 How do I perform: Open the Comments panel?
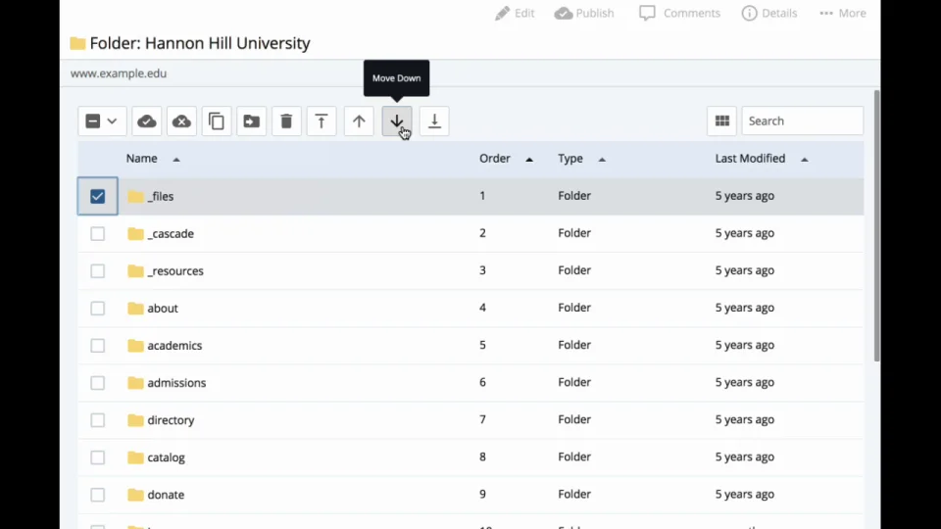(x=679, y=14)
